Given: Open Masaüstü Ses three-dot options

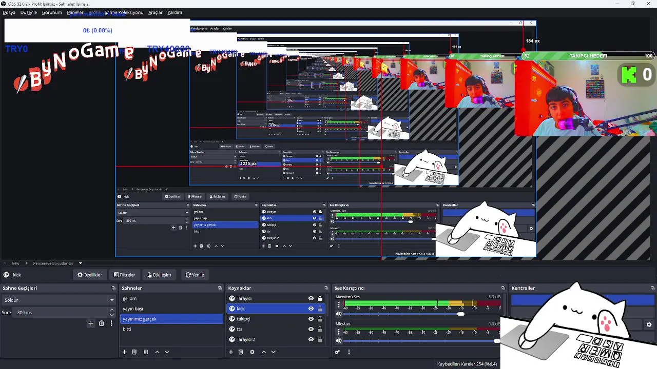Looking at the screenshot, I should [338, 305].
